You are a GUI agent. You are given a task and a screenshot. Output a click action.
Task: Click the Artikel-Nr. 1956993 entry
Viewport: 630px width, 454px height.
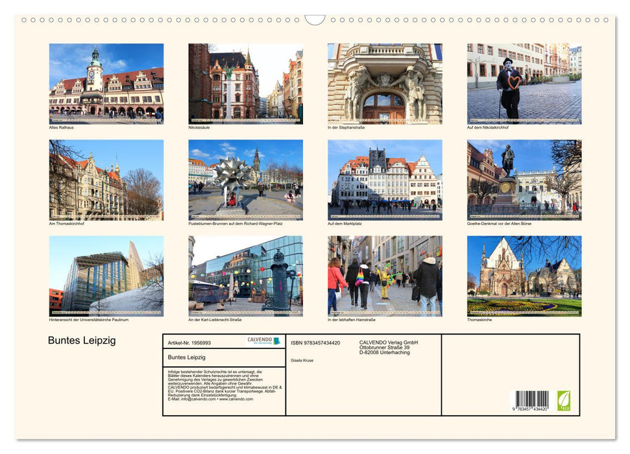[x=190, y=343]
